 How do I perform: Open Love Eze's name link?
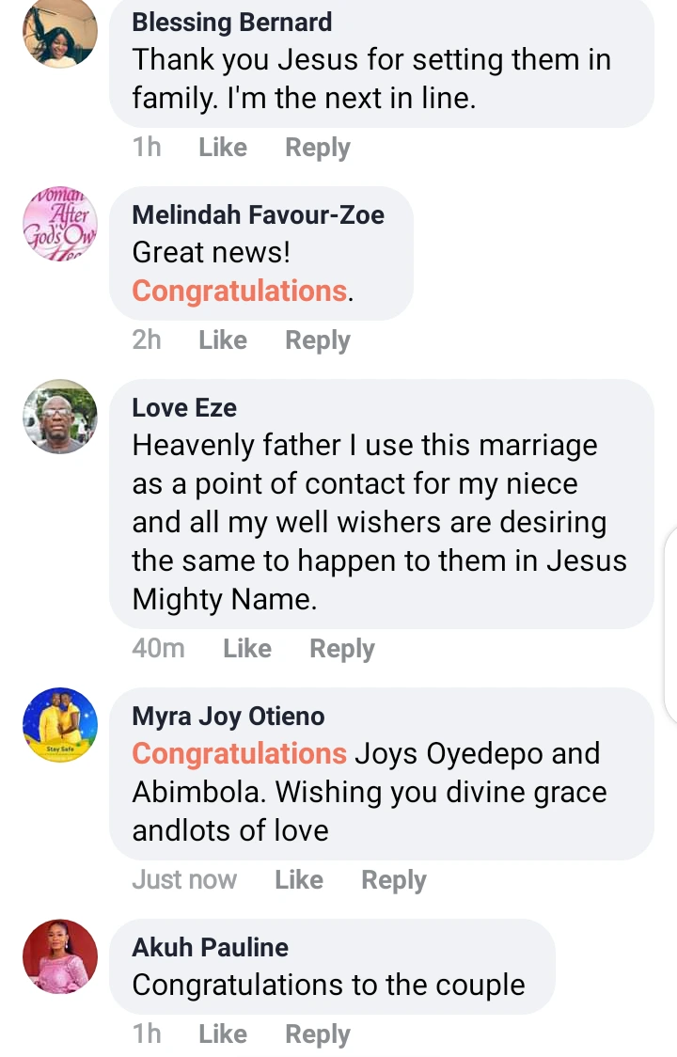[x=184, y=408]
